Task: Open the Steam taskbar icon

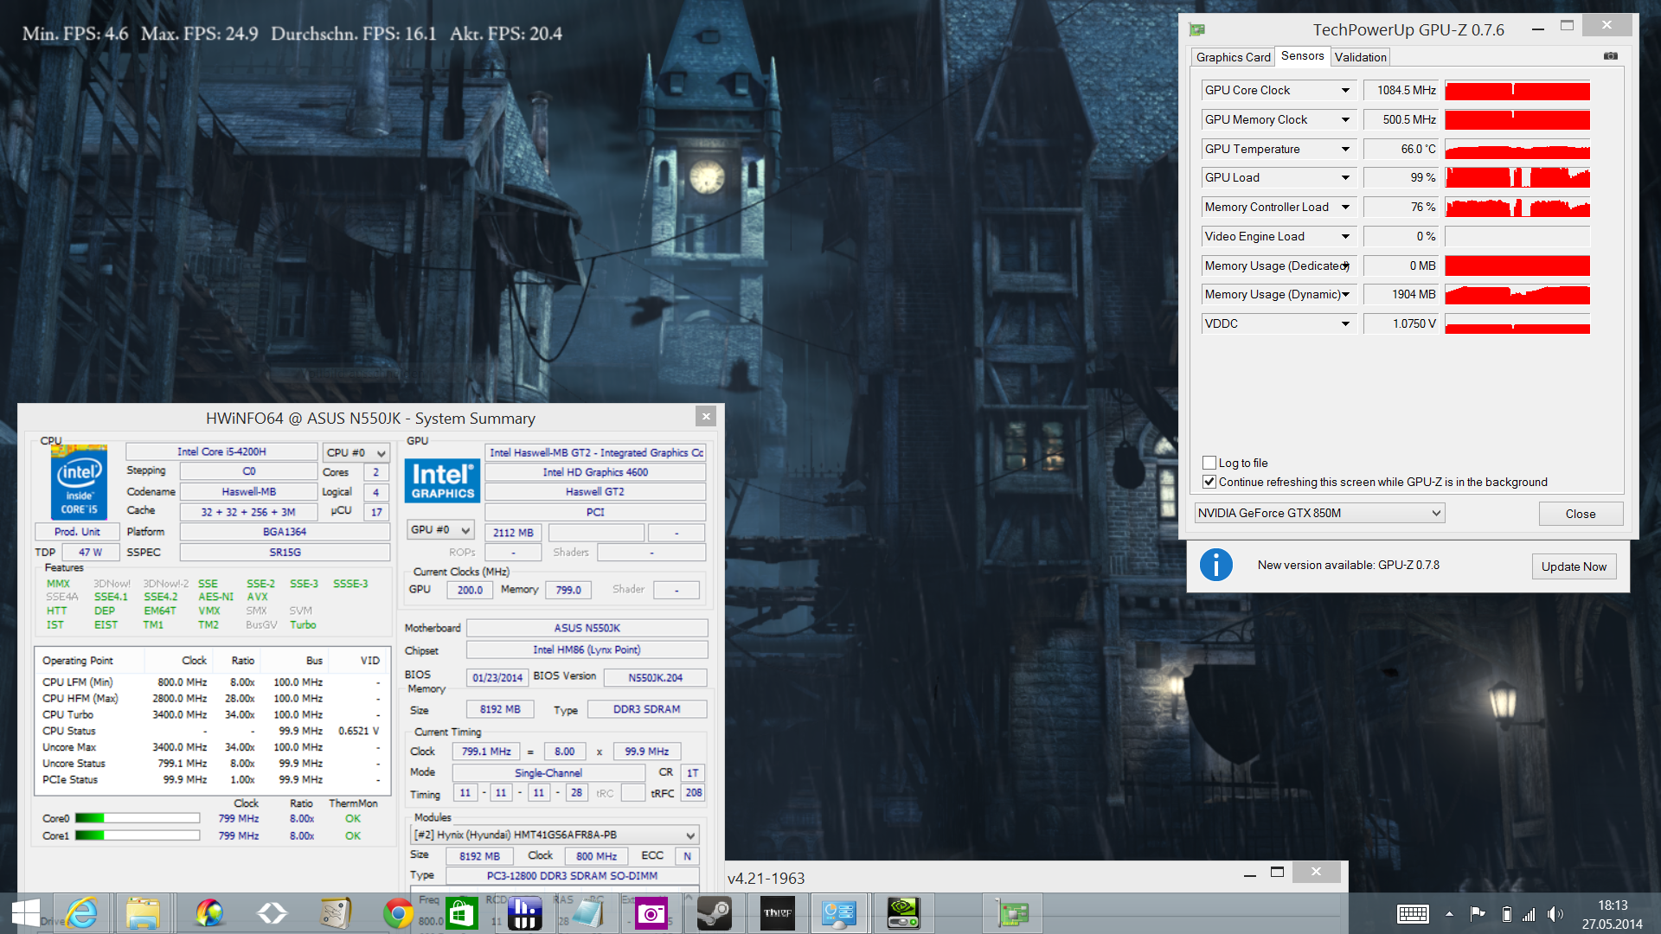Action: click(715, 913)
